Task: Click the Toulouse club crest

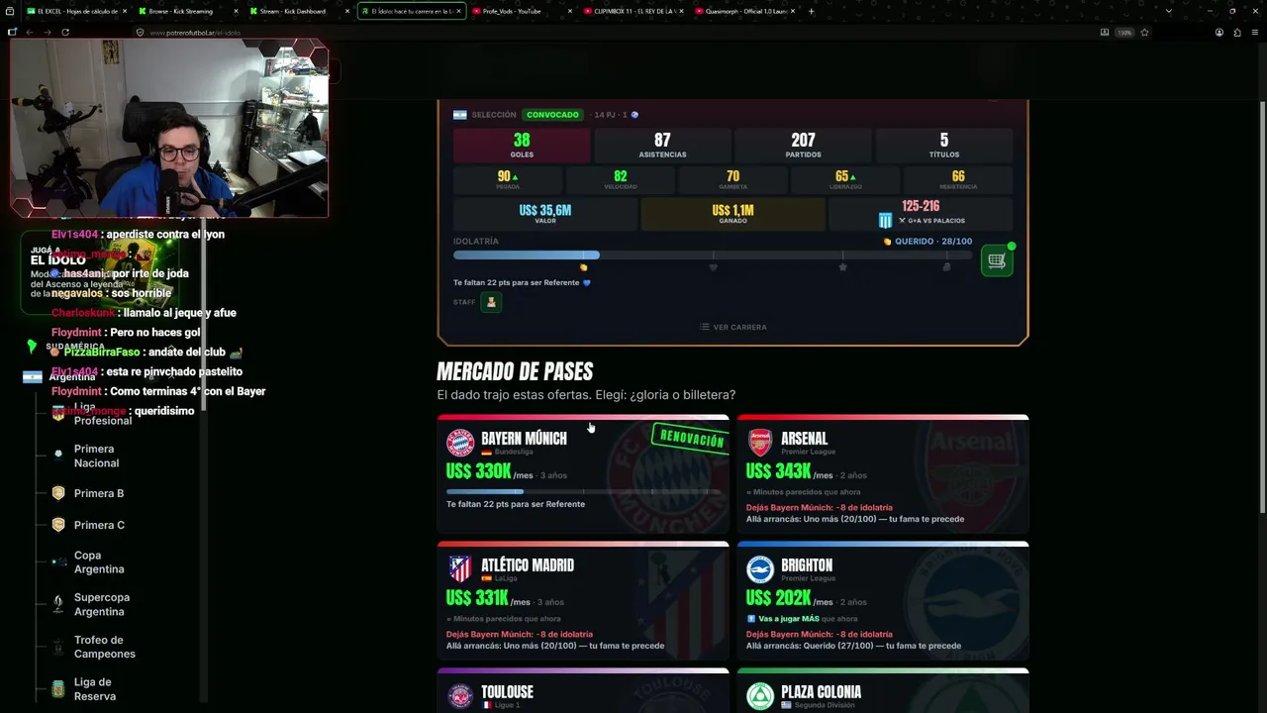Action: point(460,696)
